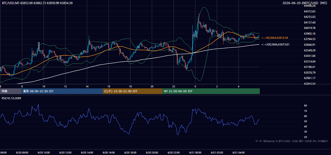Click price axis value 63666.91
This screenshot has height=155, width=331.
(x=310, y=45)
